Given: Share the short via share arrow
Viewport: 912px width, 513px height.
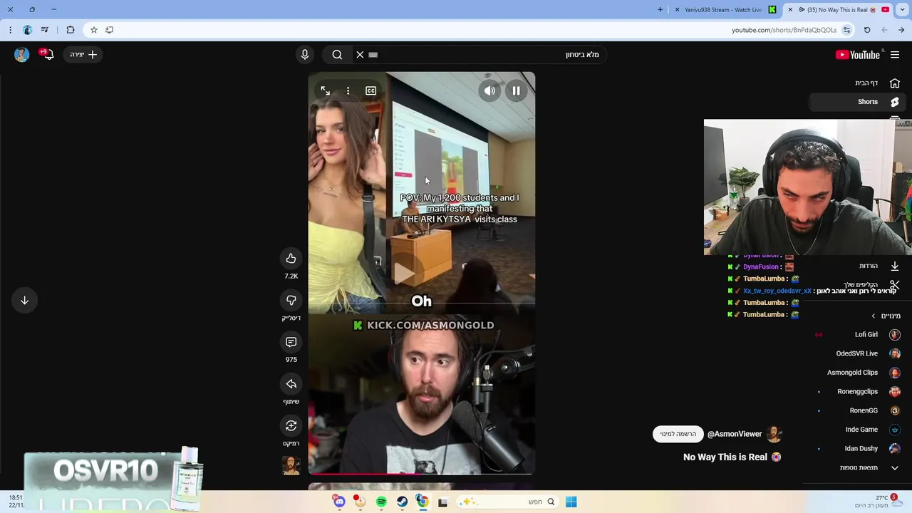Looking at the screenshot, I should click(x=291, y=384).
